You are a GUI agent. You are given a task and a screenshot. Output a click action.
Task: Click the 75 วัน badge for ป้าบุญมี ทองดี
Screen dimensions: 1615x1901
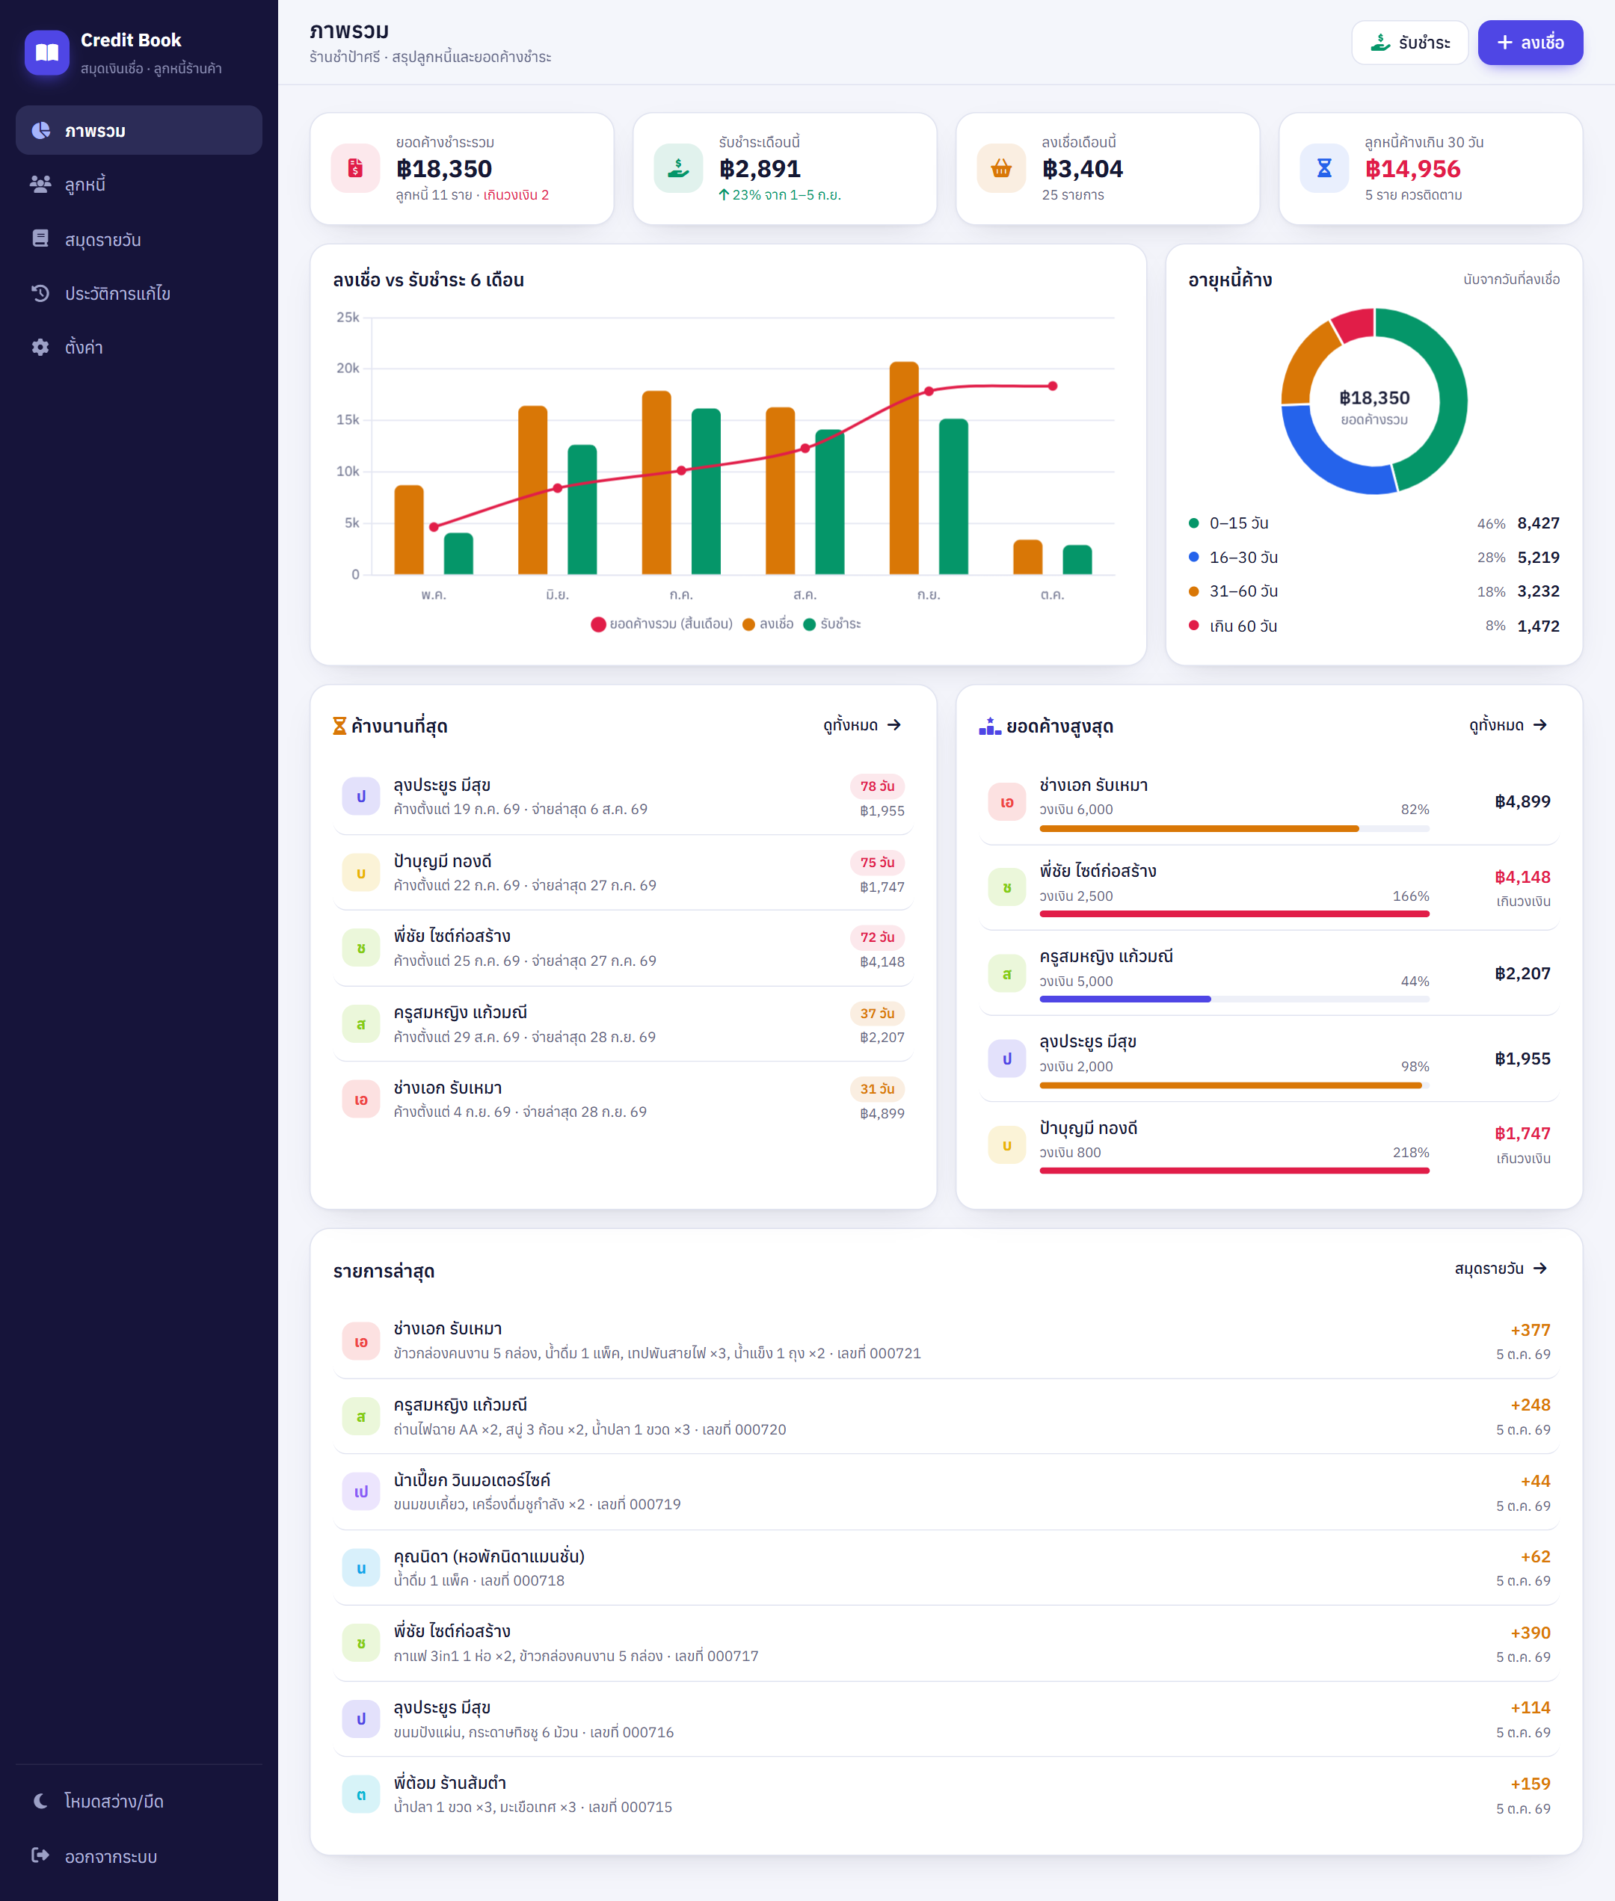tap(877, 862)
